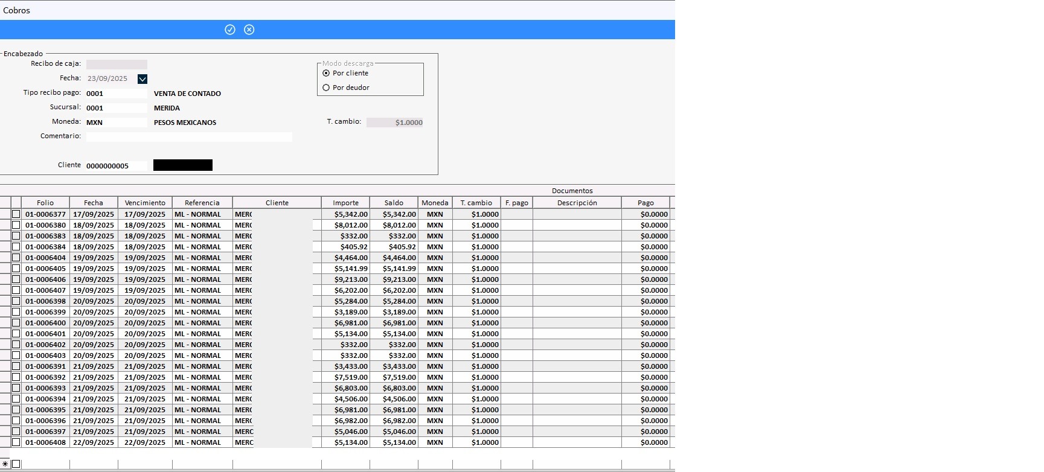Click the Saldo column header
The image size is (1044, 472).
(x=394, y=203)
